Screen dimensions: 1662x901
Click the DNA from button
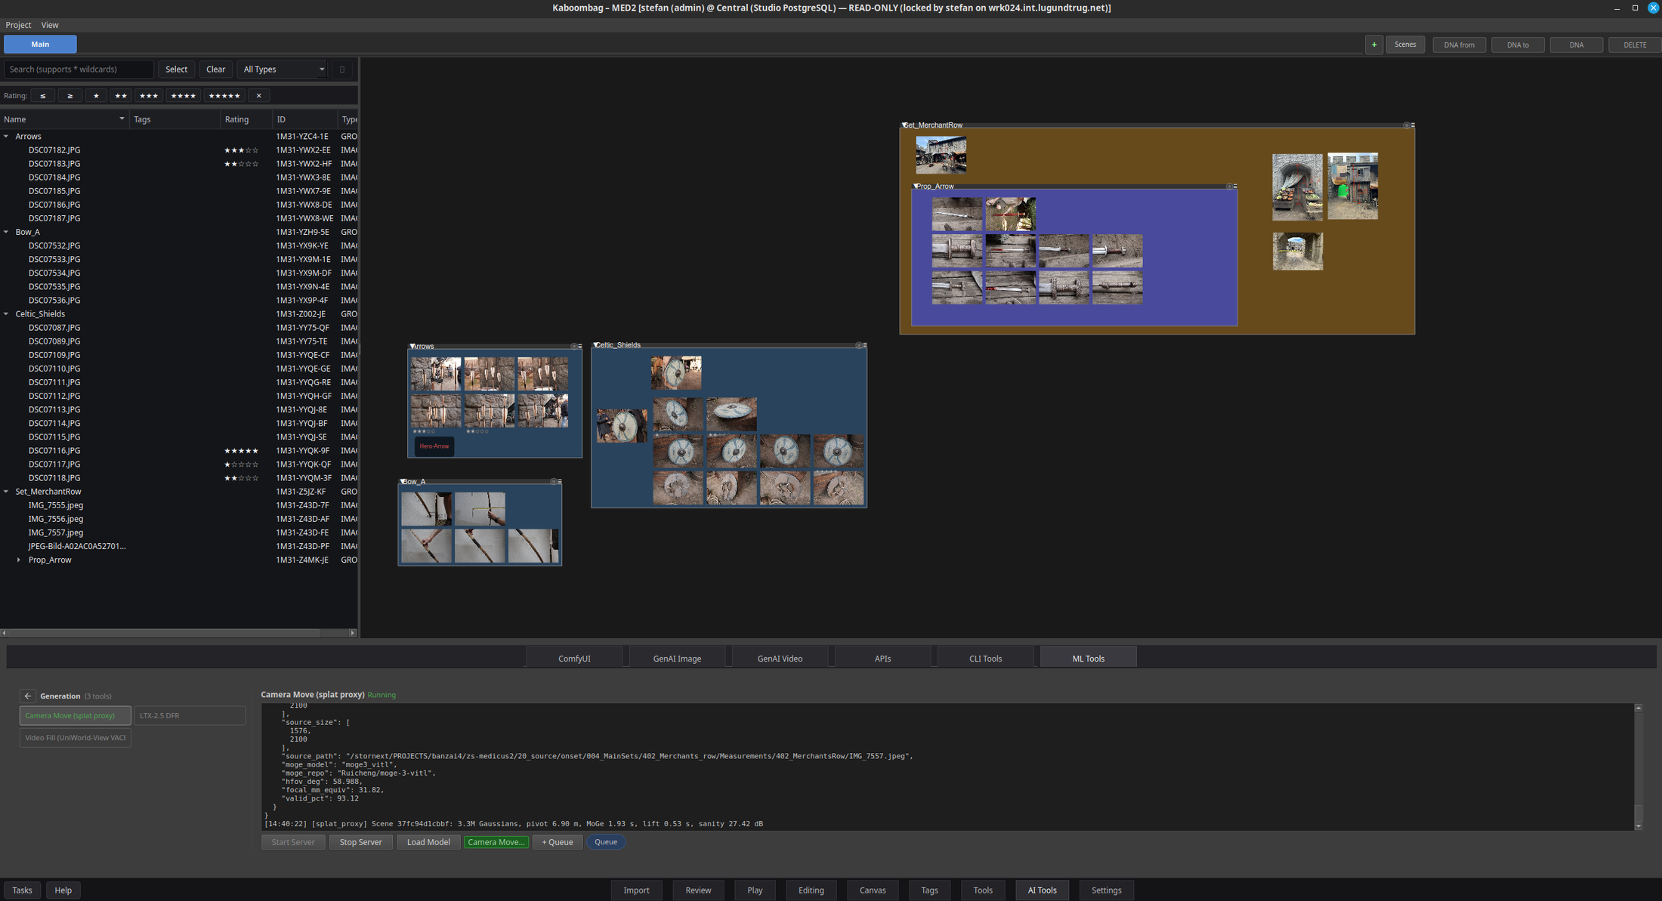tap(1459, 45)
